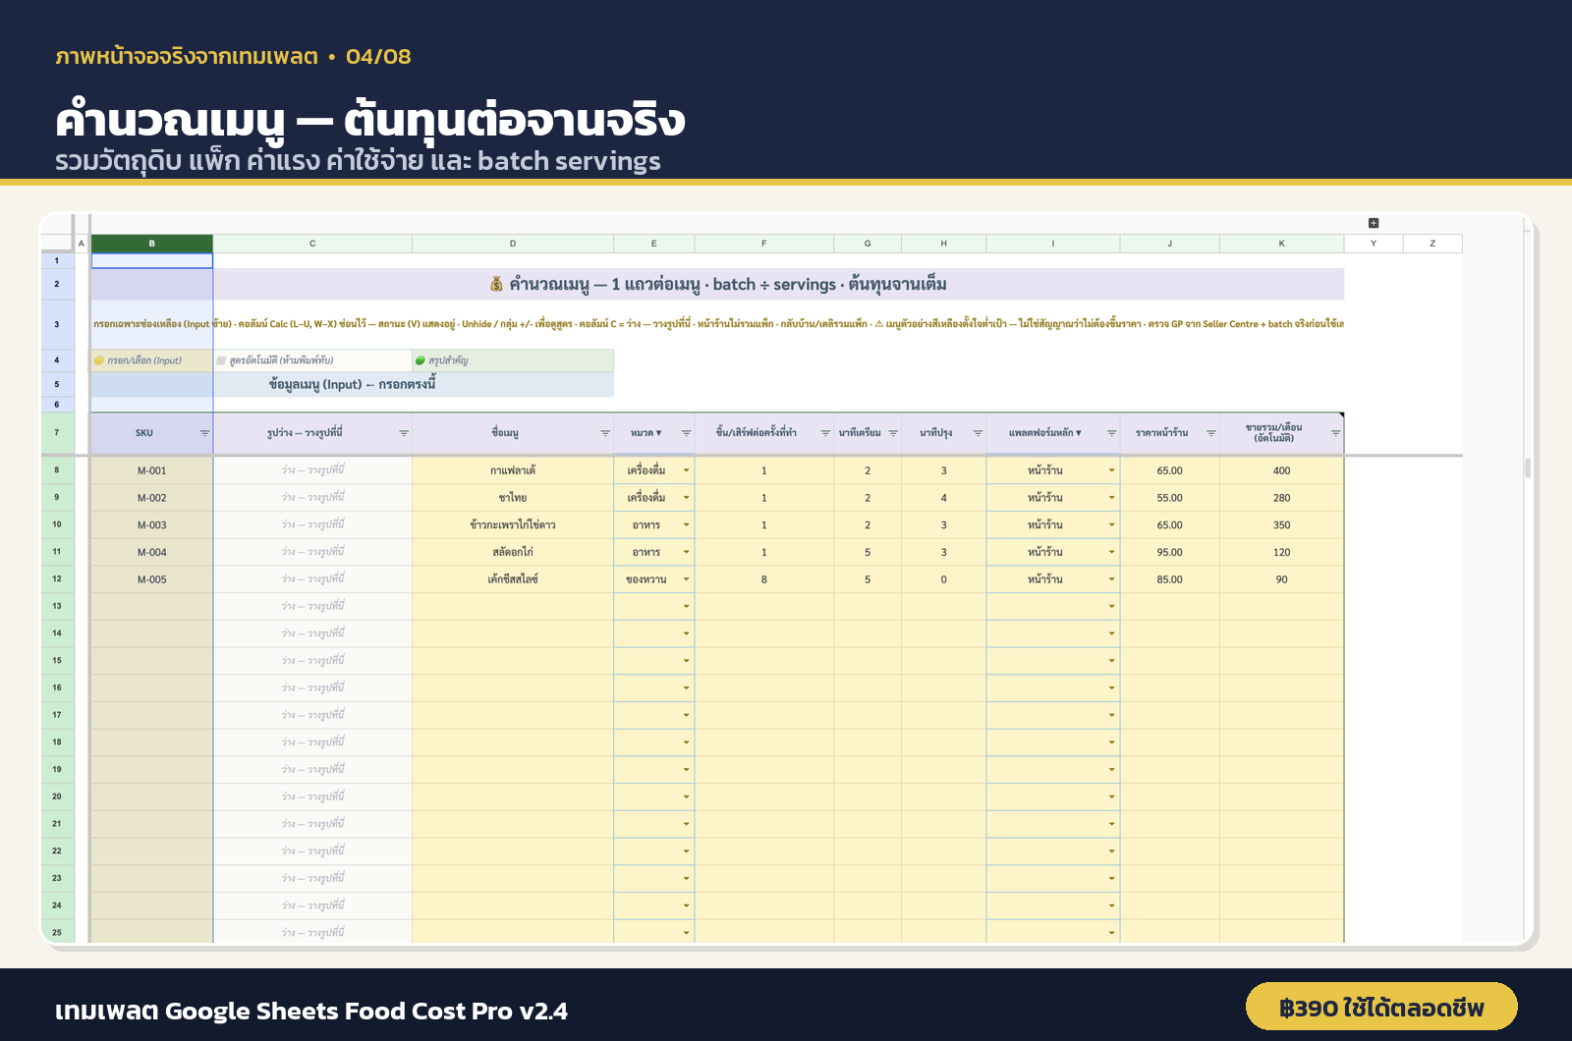Image resolution: width=1572 pixels, height=1041 pixels.
Task: Select the สลัดอกไก่ menu name cell
Action: tap(513, 552)
